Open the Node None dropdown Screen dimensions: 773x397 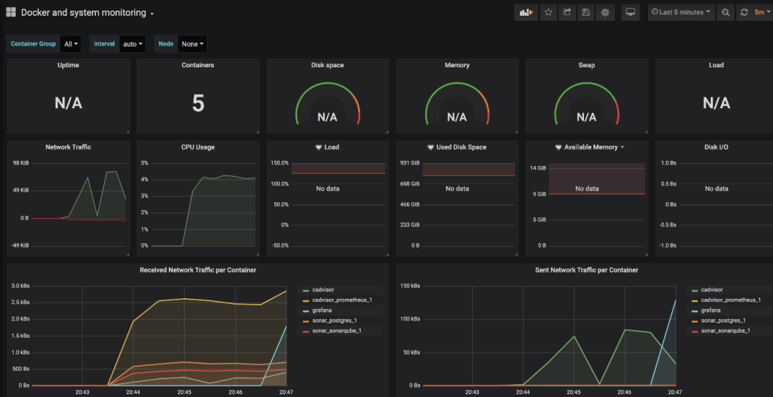tap(193, 44)
